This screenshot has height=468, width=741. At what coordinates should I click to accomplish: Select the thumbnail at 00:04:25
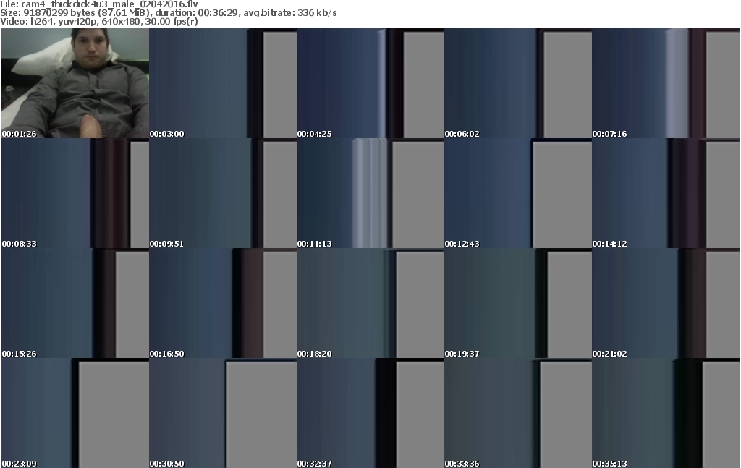[x=370, y=83]
